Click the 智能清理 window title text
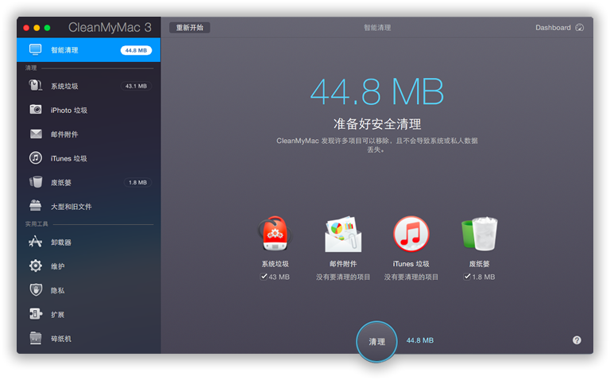 [377, 28]
